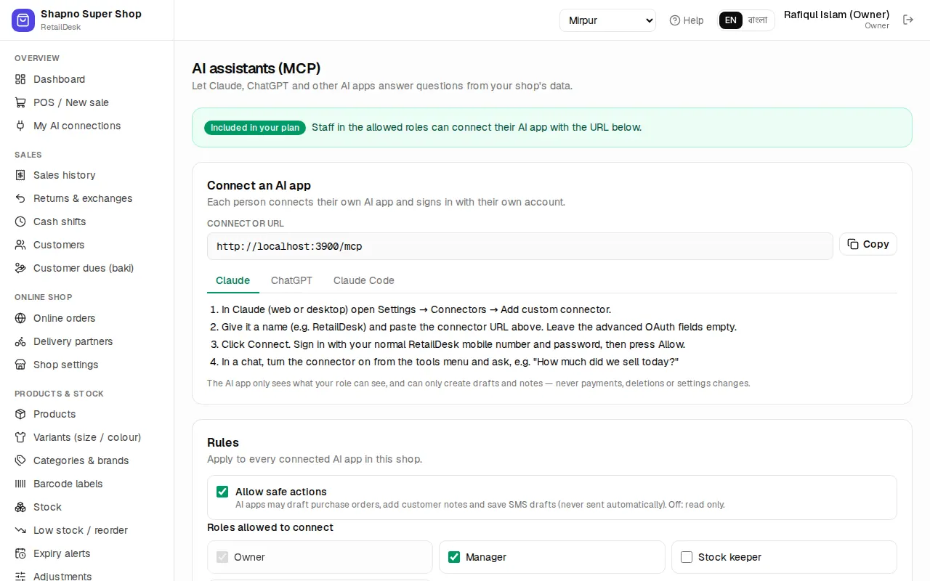Click the calendar-clock icon beside Expiry alerts

pyautogui.click(x=20, y=553)
